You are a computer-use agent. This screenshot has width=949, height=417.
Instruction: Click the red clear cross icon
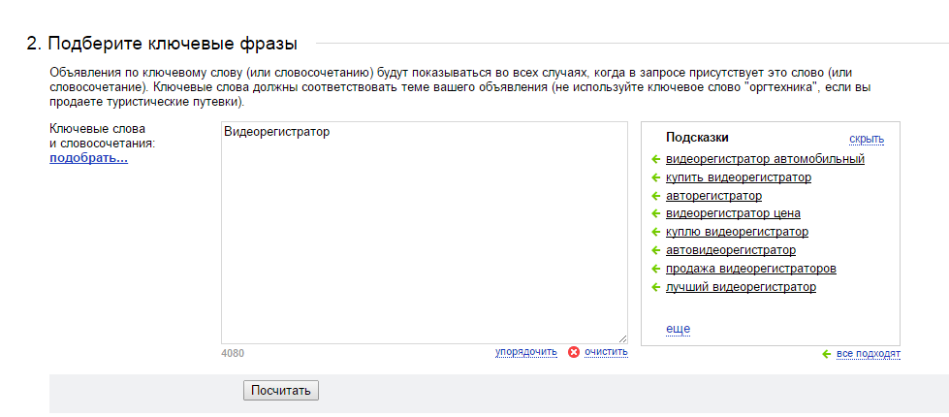[574, 352]
